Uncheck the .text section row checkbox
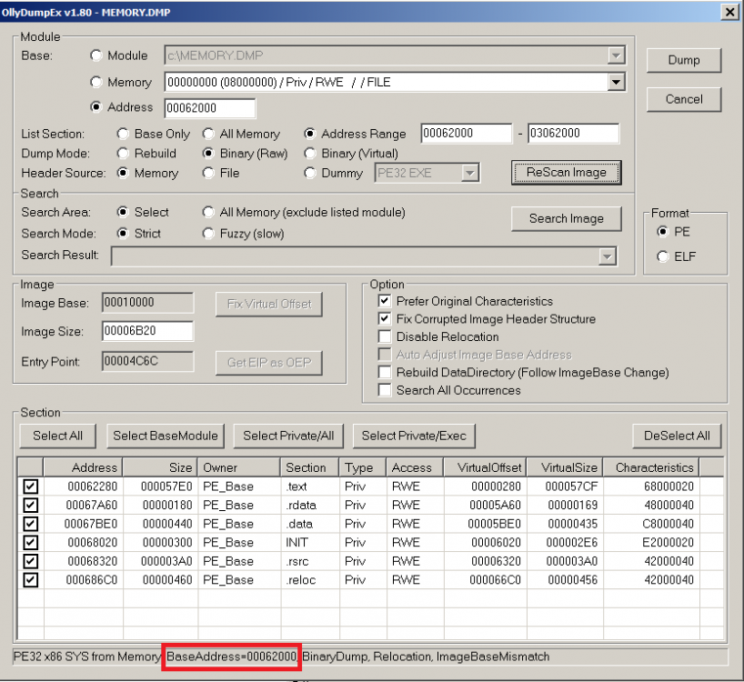 pos(31,486)
